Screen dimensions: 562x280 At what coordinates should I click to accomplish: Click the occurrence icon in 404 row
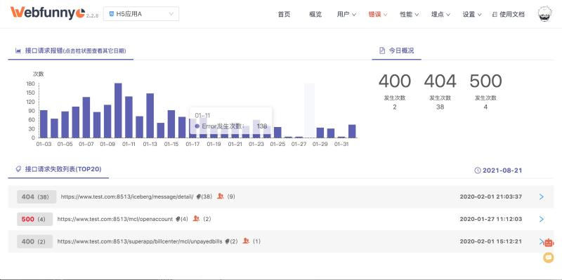point(199,196)
